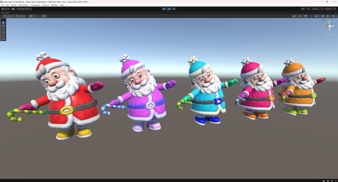Select the Rect tool
Image resolution: width=338 pixels, height=182 pixels.
click(x=3, y=36)
